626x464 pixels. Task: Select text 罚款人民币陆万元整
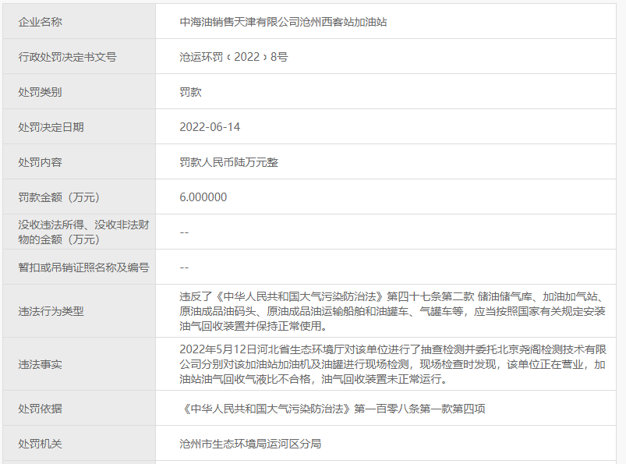tap(228, 162)
